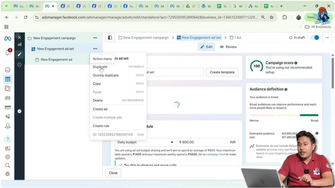Screen dimensions: 335x188
Task: Click Audience definition info icon
Action: (286, 89)
